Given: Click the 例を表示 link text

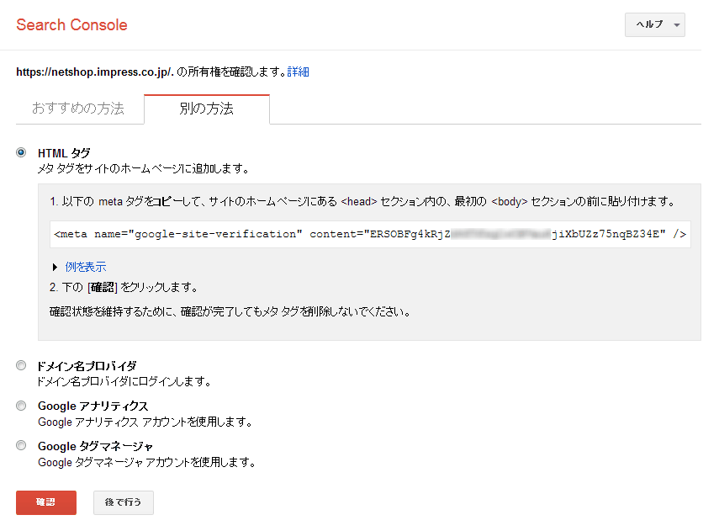Looking at the screenshot, I should tap(86, 267).
